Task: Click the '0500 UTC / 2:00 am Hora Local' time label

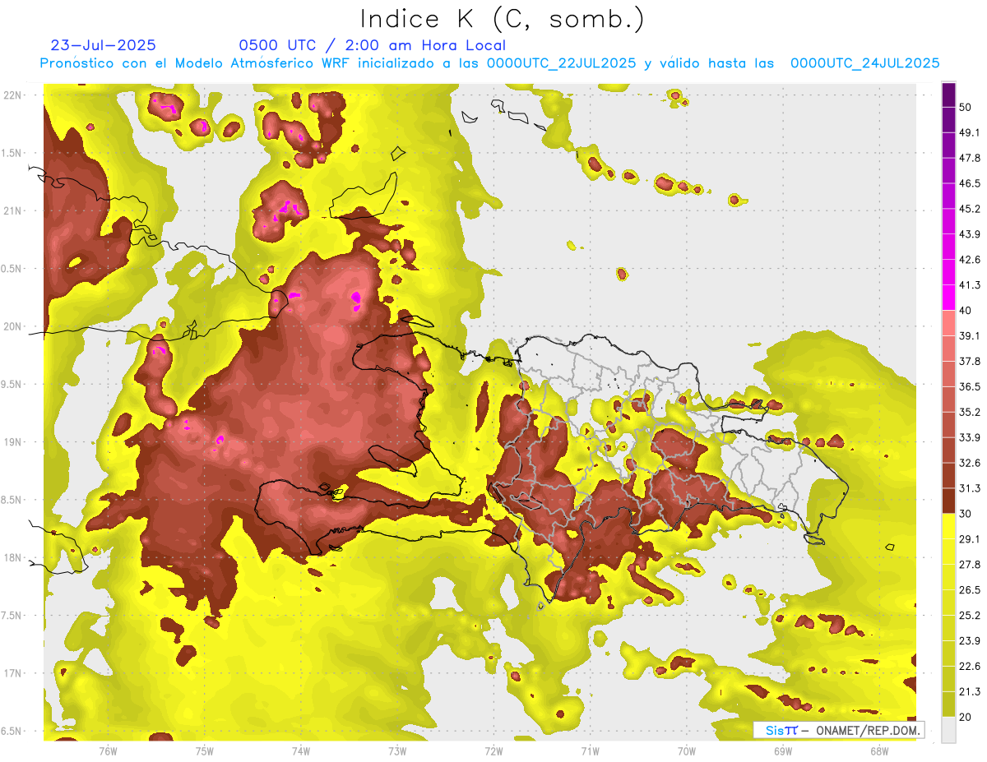Action: point(372,45)
